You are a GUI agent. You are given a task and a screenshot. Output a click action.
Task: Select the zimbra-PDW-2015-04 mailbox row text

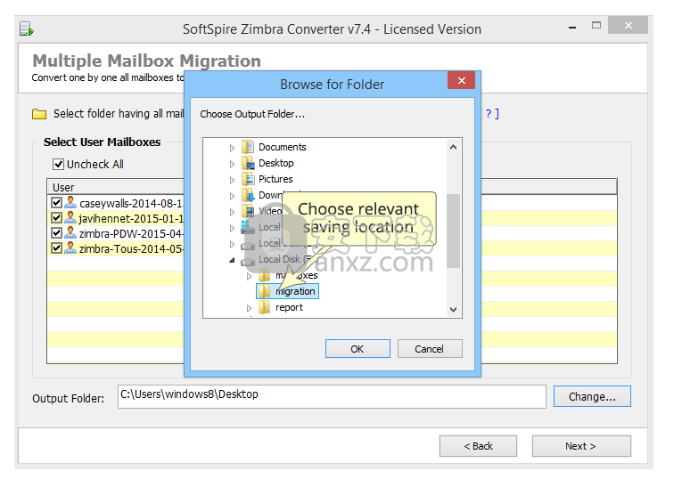coord(131,233)
